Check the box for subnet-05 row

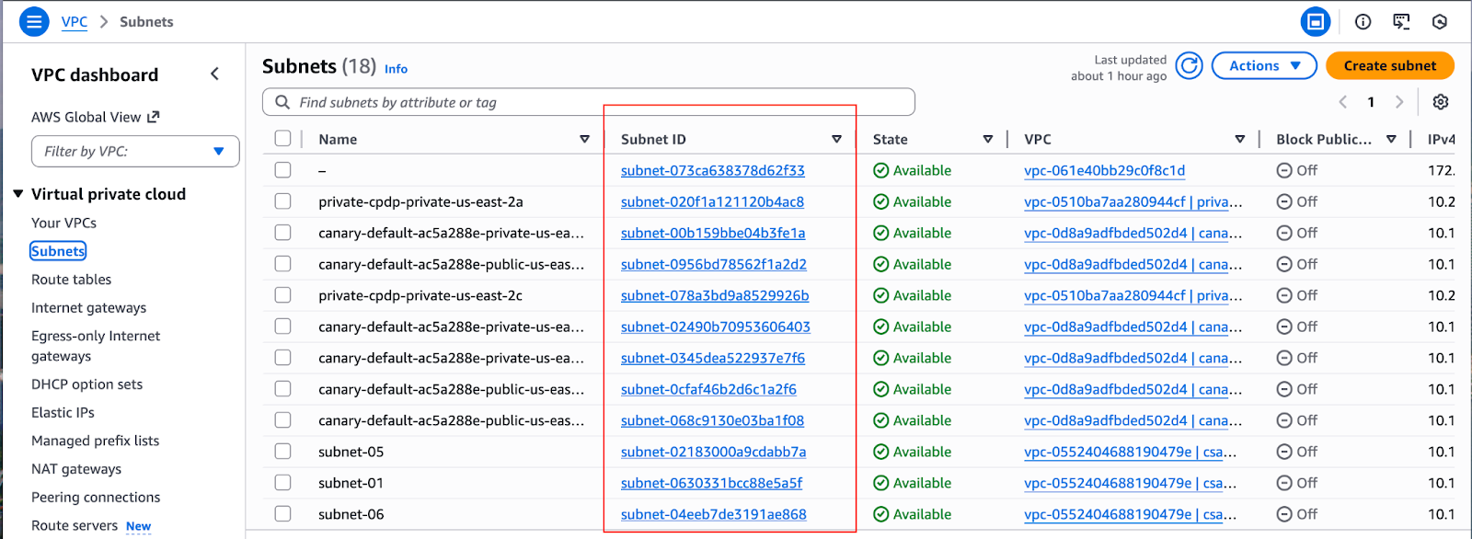coord(282,452)
